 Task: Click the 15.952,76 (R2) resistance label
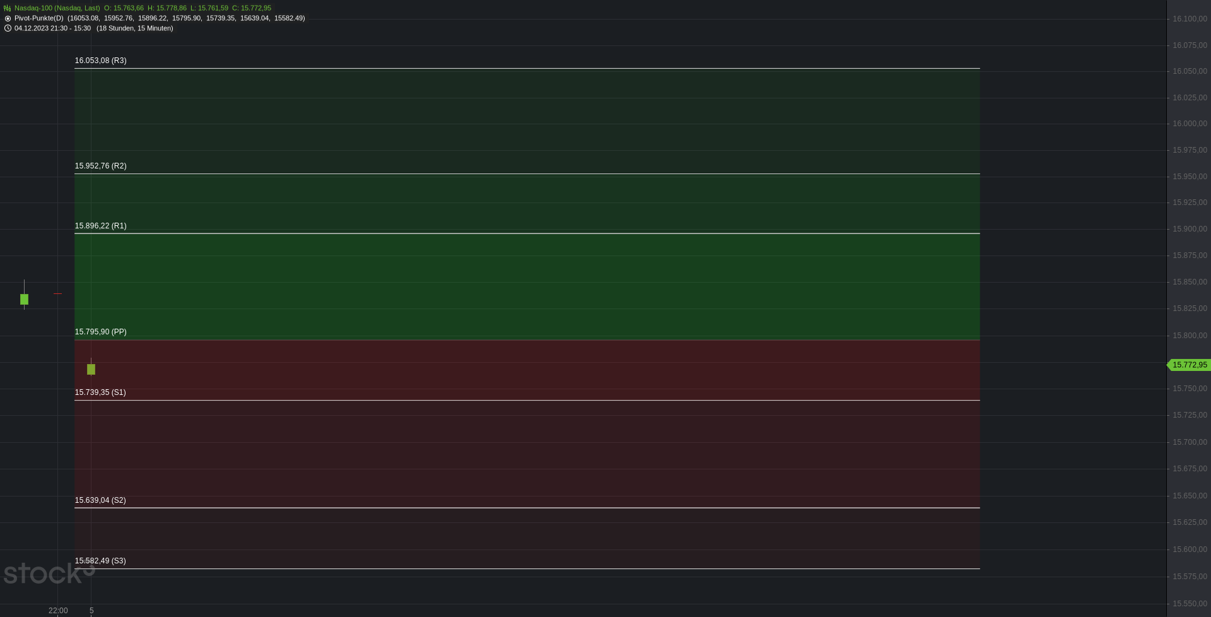click(101, 166)
